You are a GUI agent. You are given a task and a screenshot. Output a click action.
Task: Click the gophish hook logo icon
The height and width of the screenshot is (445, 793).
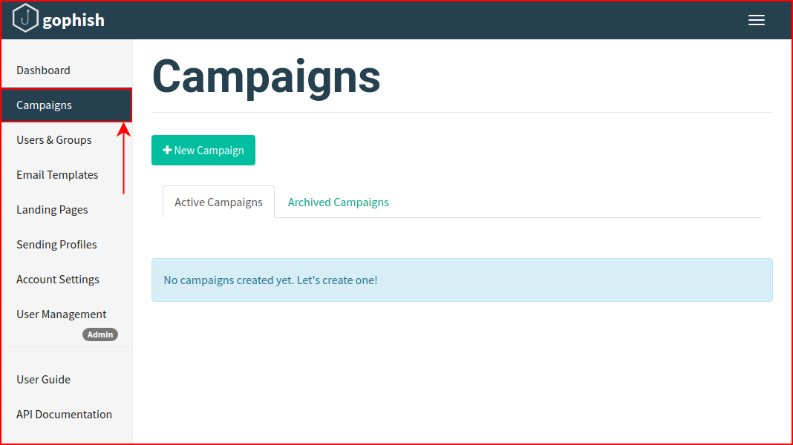tap(25, 19)
